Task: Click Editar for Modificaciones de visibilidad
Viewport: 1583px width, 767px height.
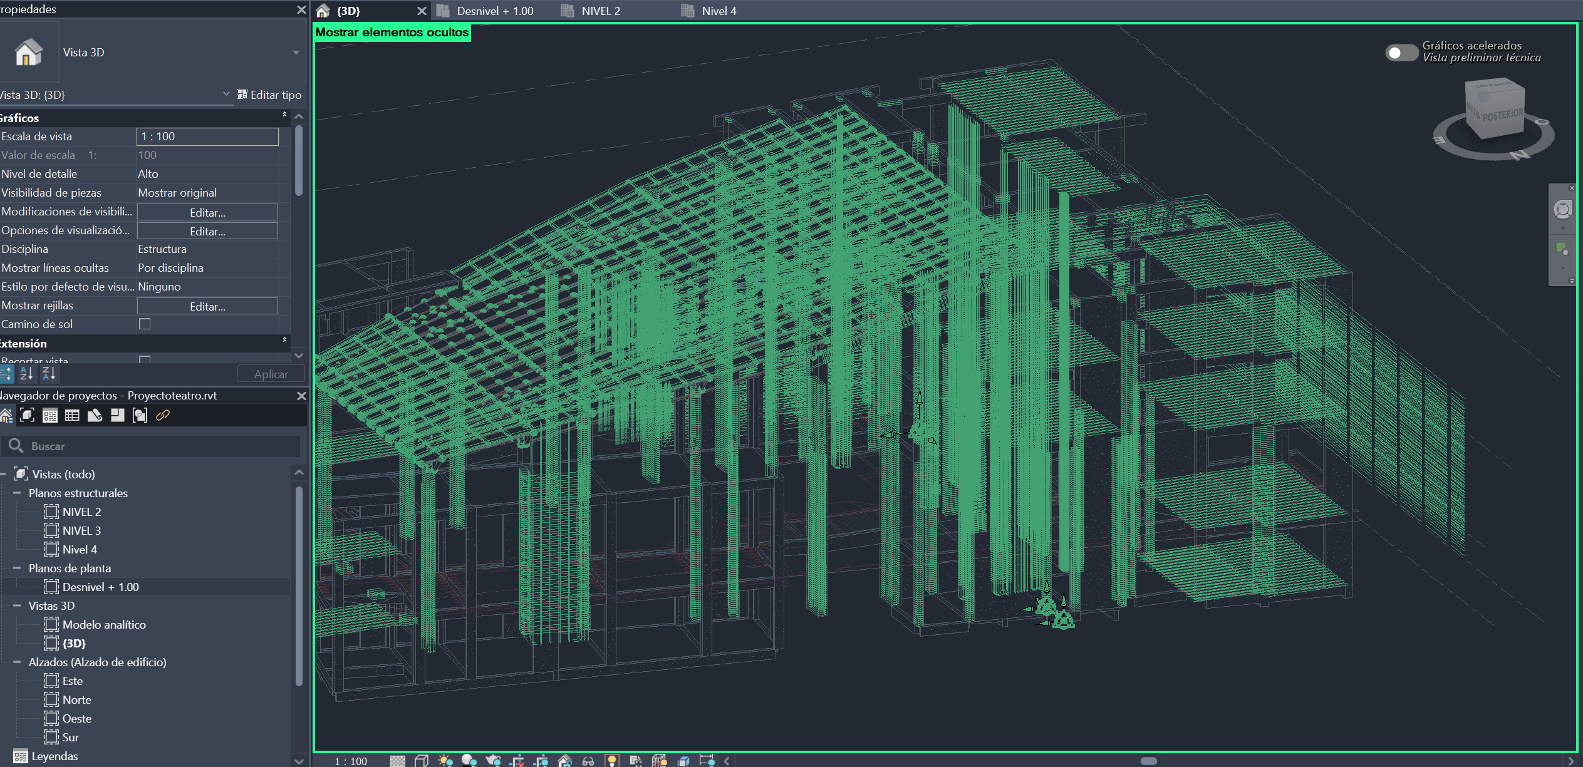Action: click(207, 212)
